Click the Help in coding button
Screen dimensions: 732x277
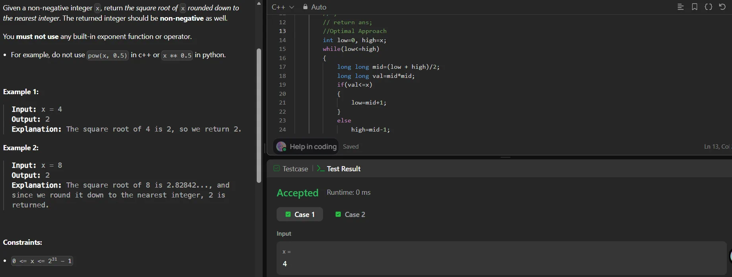[306, 147]
